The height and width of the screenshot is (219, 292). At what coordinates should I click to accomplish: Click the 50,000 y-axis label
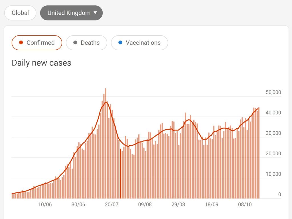(273, 92)
